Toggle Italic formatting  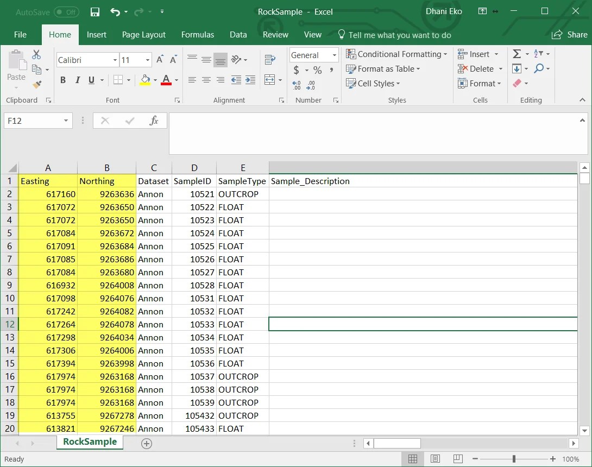78,80
